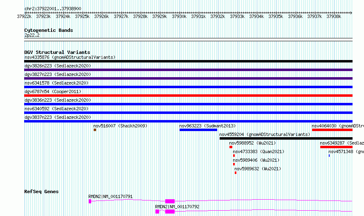Click the nsv516007 (Shaikh2009) label
The image size is (364, 216).
coord(120,126)
